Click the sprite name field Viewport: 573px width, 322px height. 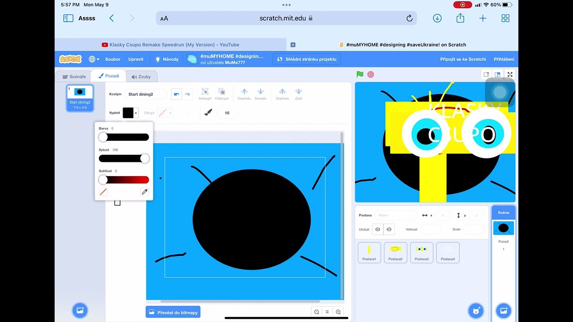pos(396,215)
